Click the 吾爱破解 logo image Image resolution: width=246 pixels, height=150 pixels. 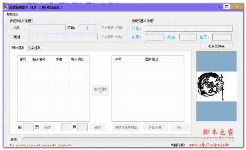(216, 86)
